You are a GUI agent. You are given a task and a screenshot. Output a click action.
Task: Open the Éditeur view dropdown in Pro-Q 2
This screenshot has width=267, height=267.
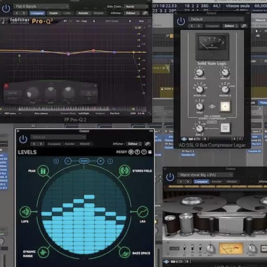click(132, 13)
